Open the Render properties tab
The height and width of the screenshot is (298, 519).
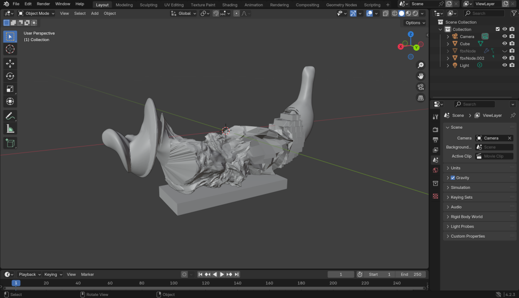[435, 129]
